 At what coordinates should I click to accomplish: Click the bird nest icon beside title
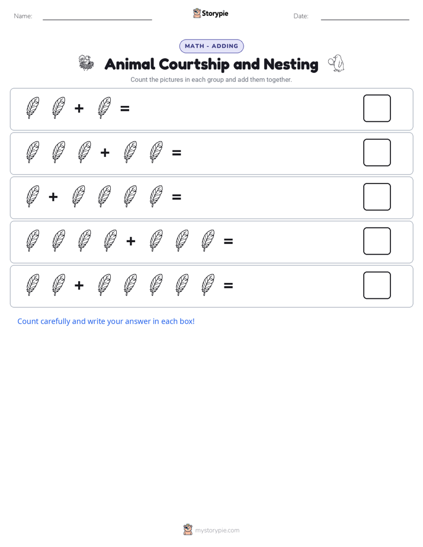pos(86,63)
